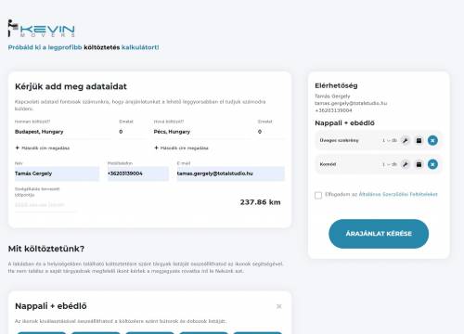The image size is (464, 334).
Task: Remove Komód with blue X button
Action: 432,164
